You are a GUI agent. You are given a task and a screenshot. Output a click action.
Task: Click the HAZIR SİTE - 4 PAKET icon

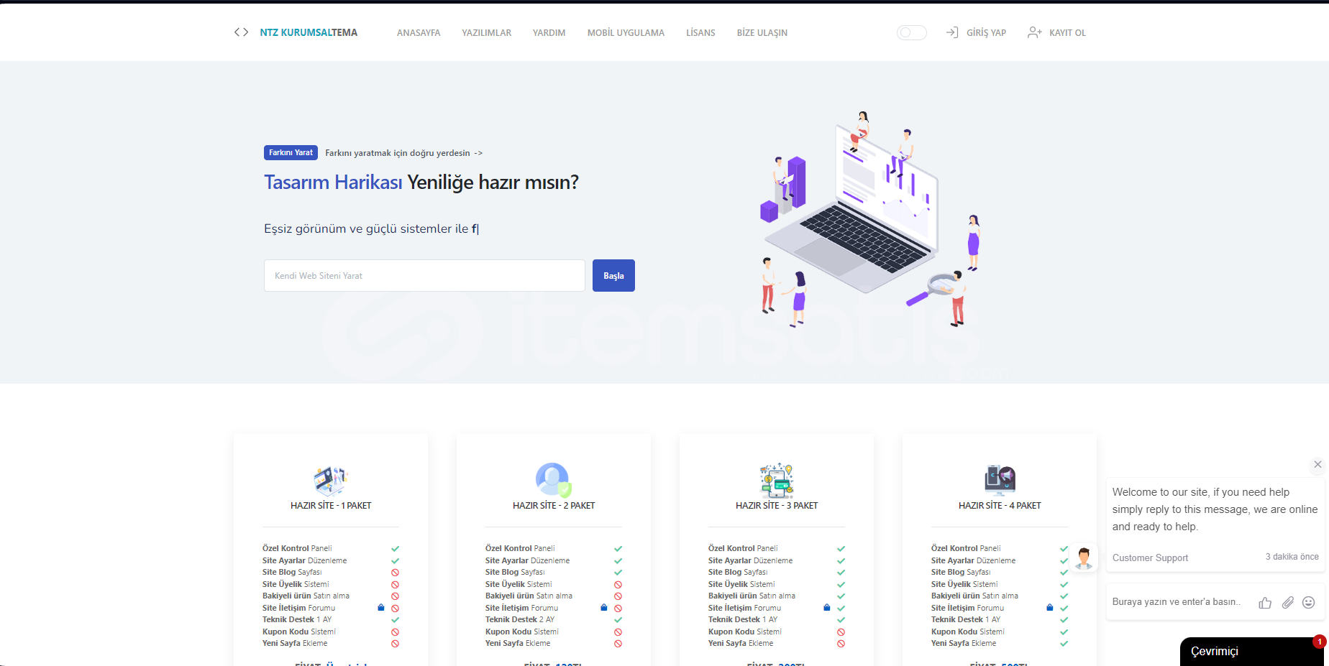[1000, 480]
